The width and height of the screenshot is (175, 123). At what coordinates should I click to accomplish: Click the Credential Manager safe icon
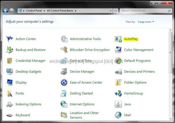pos(10,61)
